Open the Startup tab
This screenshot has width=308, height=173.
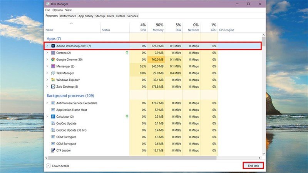(100, 16)
